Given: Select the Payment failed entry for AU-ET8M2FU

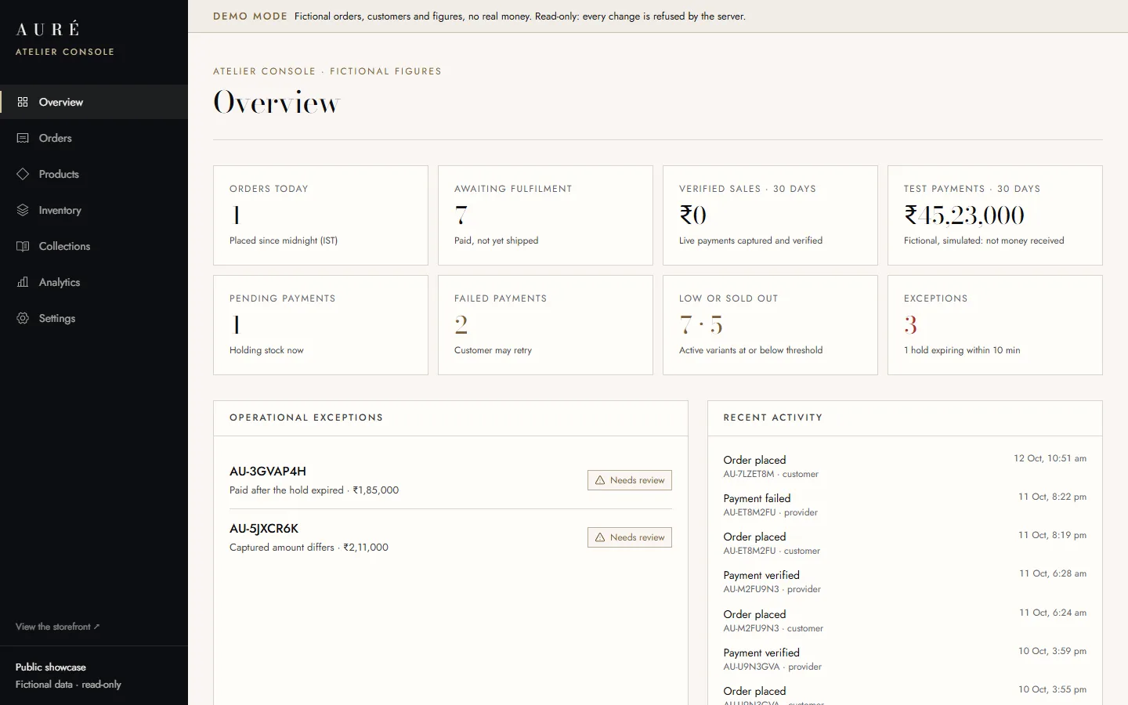Looking at the screenshot, I should [x=905, y=504].
